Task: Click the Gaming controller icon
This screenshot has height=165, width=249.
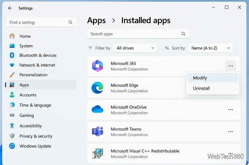Action: click(x=12, y=115)
